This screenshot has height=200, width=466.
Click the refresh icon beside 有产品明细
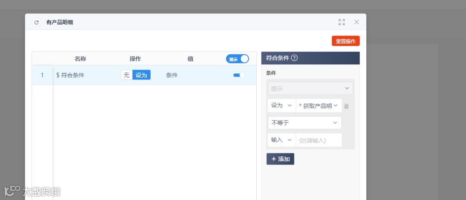36,22
